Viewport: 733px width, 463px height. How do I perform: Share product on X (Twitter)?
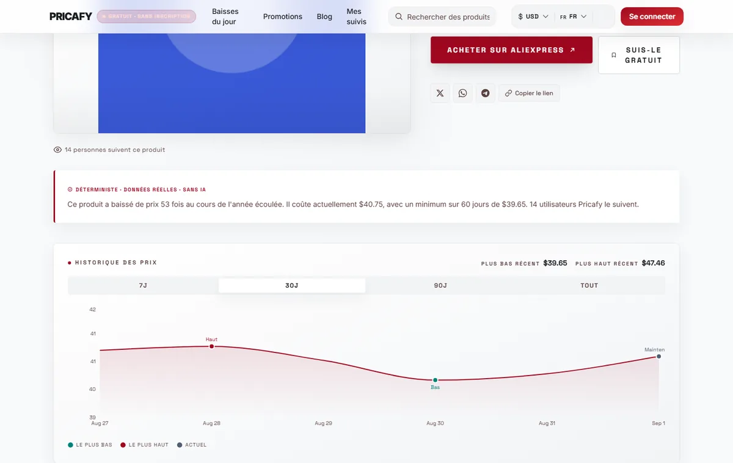coord(440,93)
